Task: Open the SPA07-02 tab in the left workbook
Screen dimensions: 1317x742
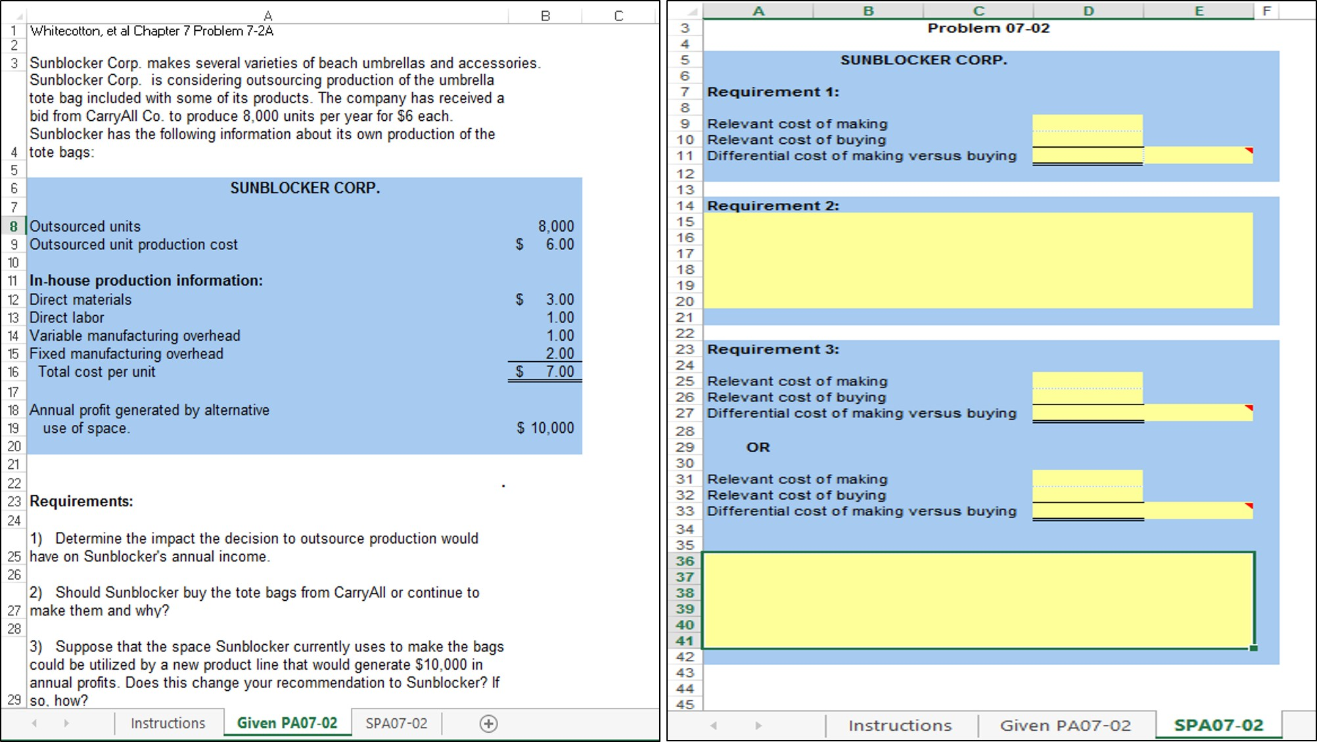Action: [396, 723]
